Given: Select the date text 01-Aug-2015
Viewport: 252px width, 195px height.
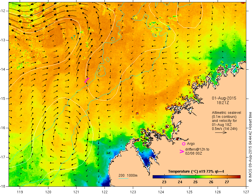Looking at the screenshot, I should 224,98.
